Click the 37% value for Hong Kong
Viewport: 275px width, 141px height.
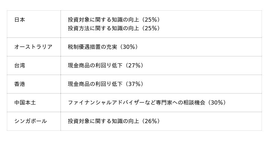pyautogui.click(x=134, y=84)
